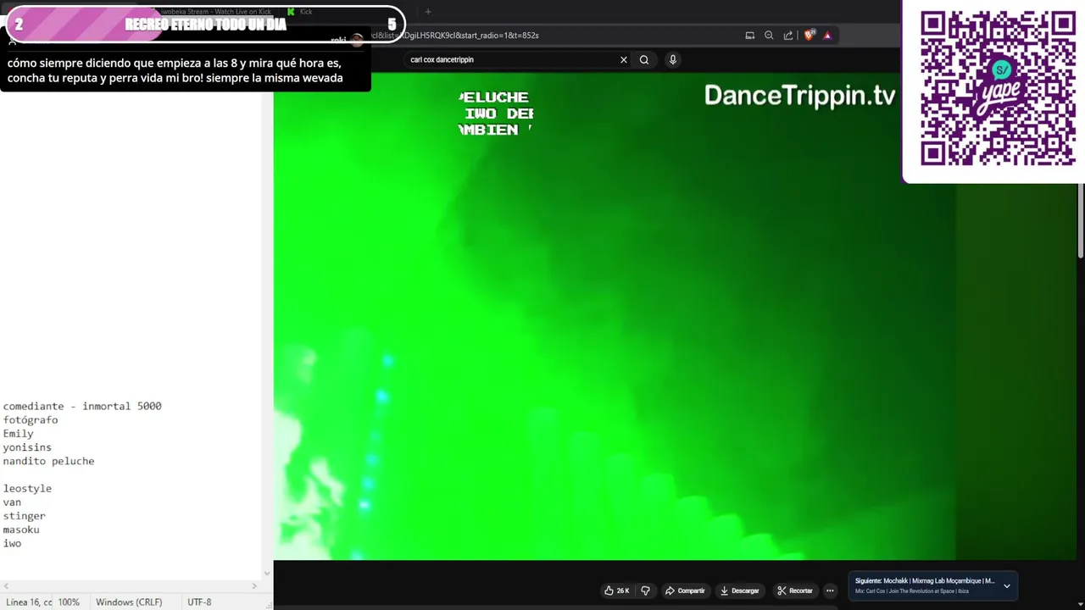Click the page vertical scrollbar thumb
The width and height of the screenshot is (1085, 610).
1081,222
